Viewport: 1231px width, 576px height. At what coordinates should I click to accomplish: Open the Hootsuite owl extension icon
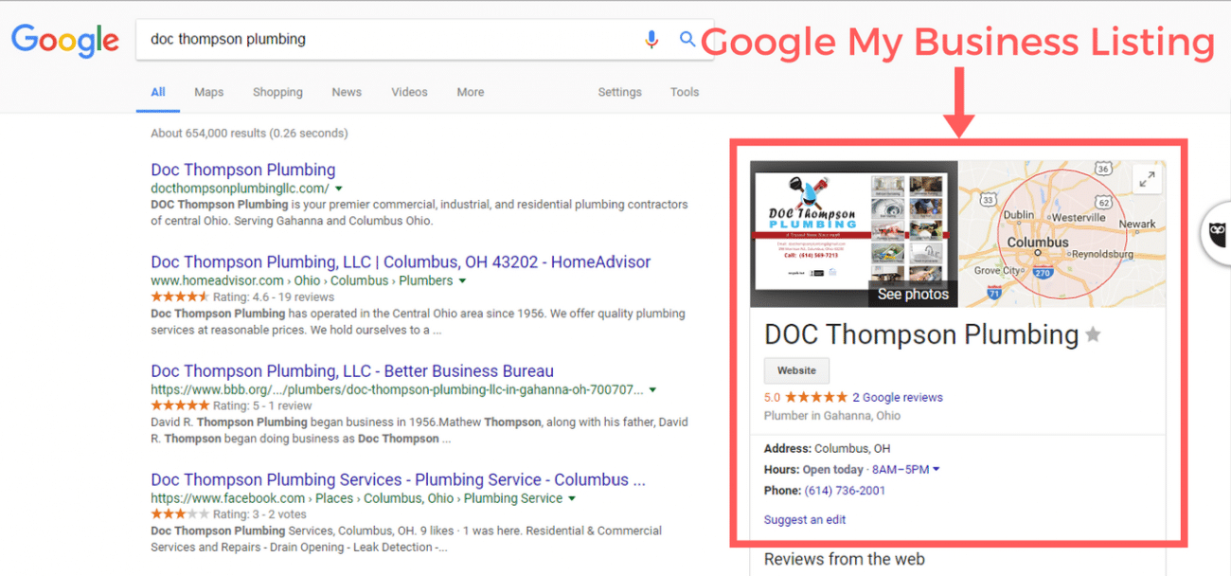(1217, 233)
